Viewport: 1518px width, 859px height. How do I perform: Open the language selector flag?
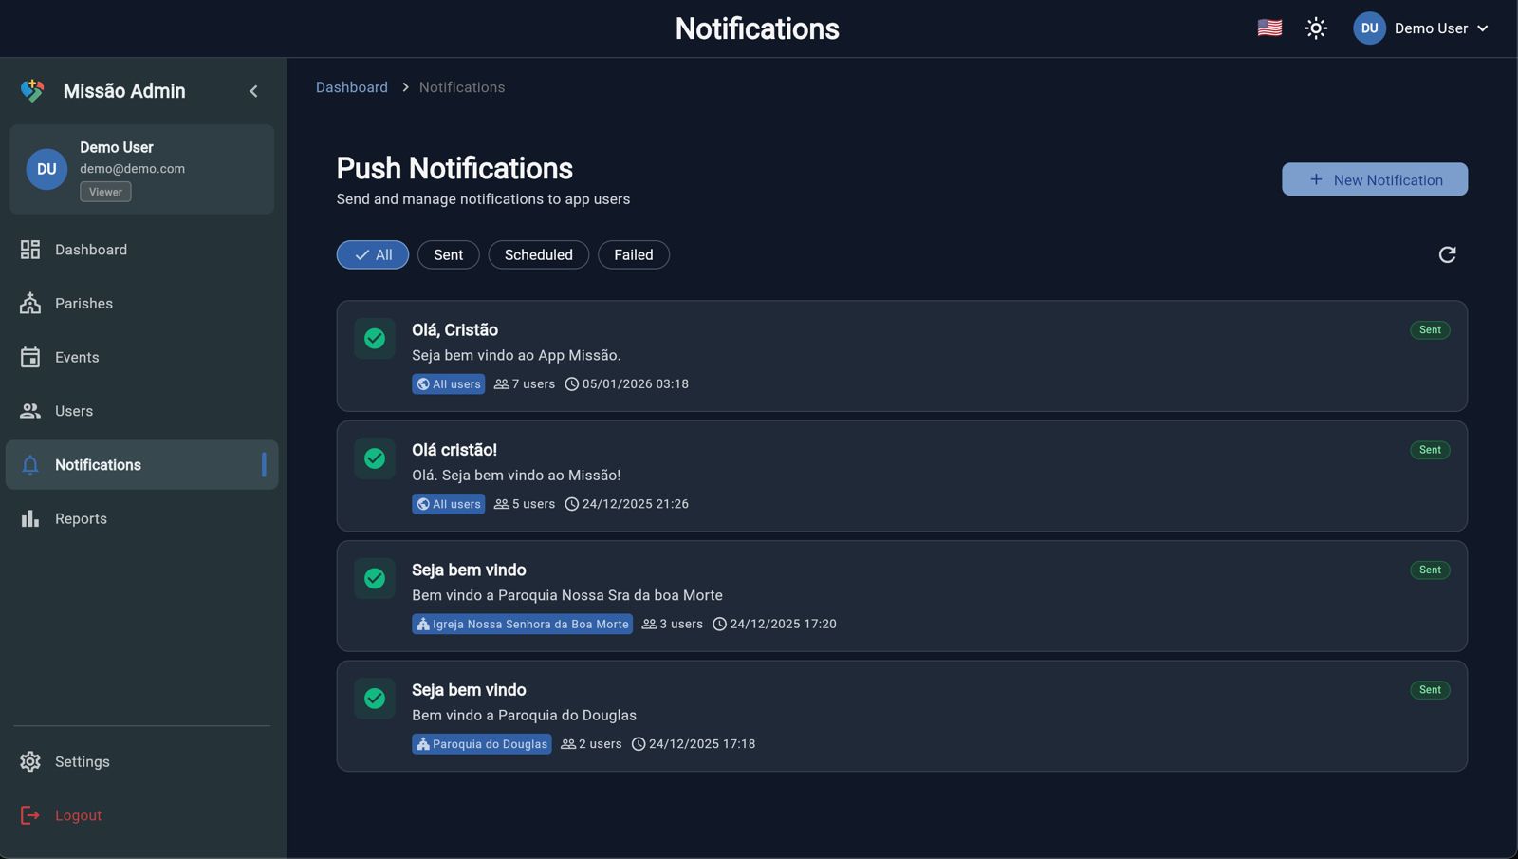pos(1269,28)
